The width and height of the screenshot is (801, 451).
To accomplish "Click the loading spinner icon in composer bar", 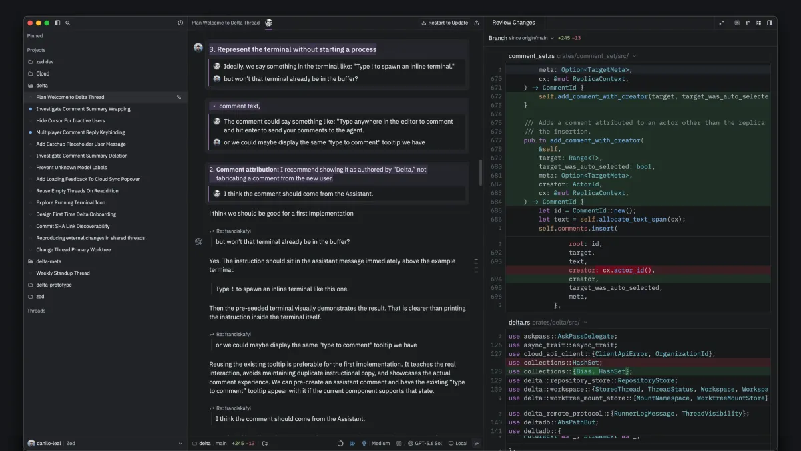I will (x=341, y=443).
